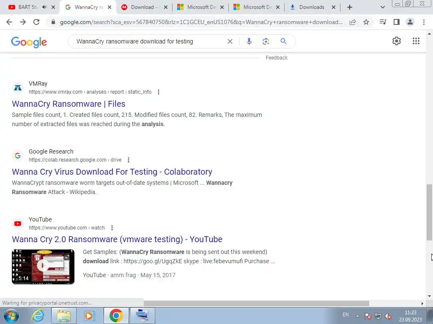Open more options for Google Research result
This screenshot has width=433, height=324.
[x=129, y=160]
